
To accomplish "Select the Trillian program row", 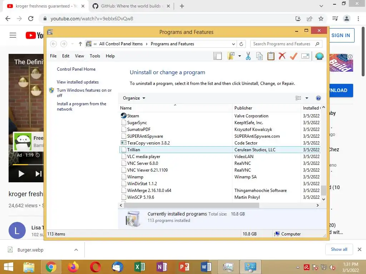I will pos(220,150).
